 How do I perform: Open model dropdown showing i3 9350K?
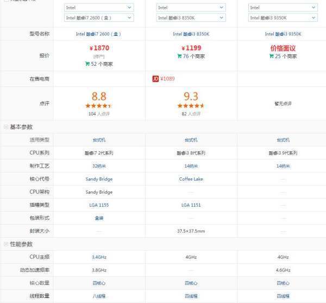tap(283, 18)
